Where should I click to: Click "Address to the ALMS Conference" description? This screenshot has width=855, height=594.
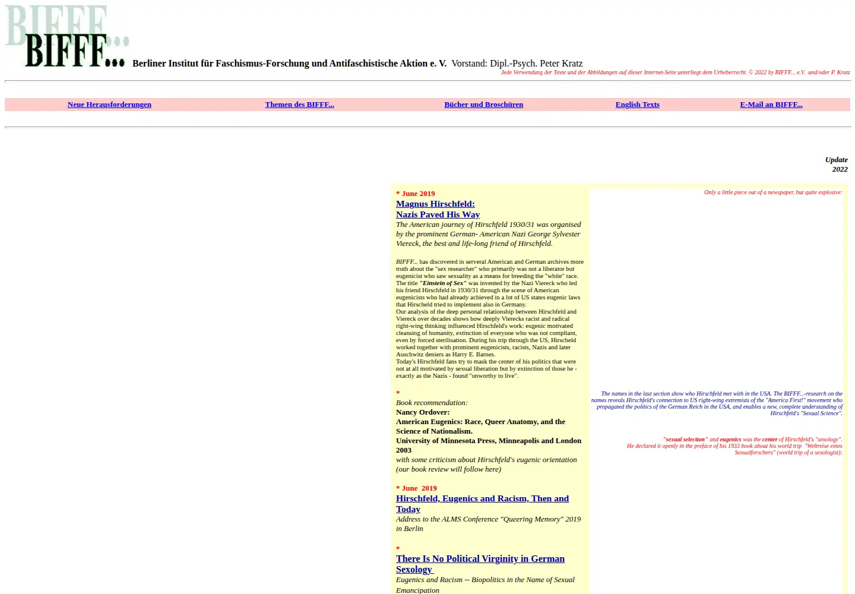click(488, 524)
